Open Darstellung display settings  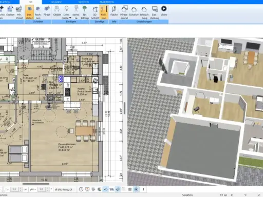155,12
